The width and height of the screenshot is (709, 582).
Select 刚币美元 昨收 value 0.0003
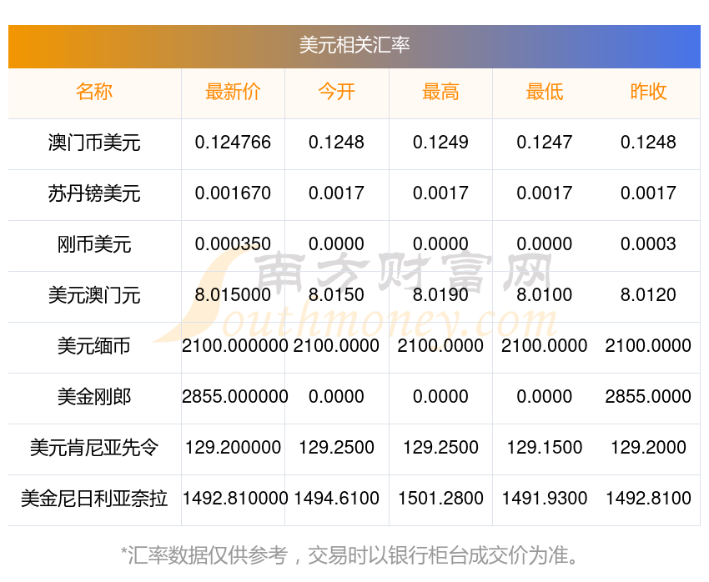pos(648,244)
